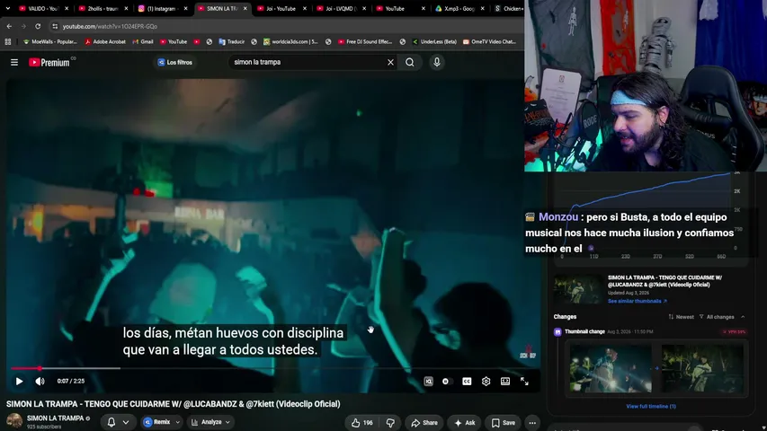Go to YouTube Premium home logo
The width and height of the screenshot is (767, 431).
pyautogui.click(x=51, y=63)
